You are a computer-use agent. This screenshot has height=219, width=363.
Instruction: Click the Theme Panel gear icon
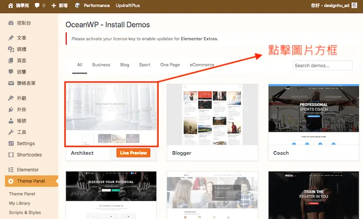[11, 181]
